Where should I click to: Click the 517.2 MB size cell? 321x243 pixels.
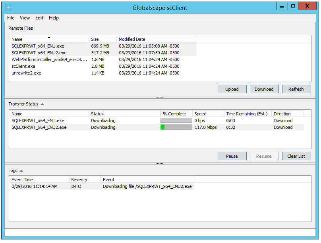tap(100, 53)
